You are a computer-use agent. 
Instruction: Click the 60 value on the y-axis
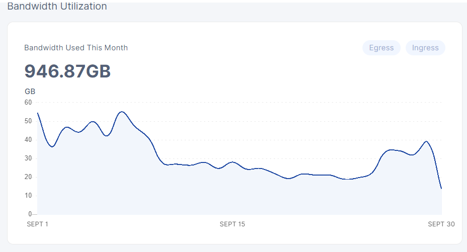(28, 102)
